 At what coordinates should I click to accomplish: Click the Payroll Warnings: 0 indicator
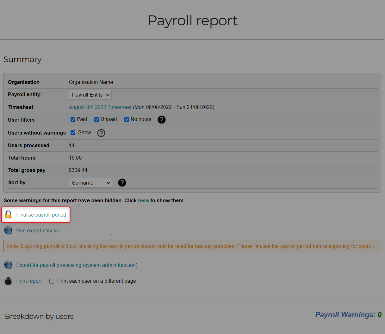point(348,315)
